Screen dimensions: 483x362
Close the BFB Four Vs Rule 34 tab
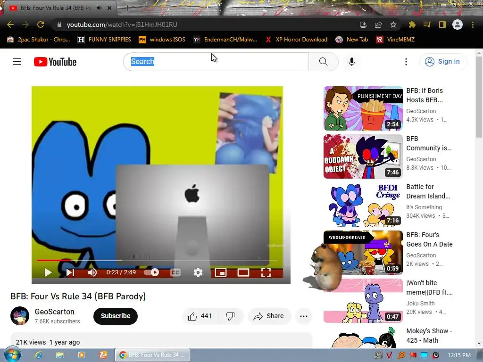(109, 8)
